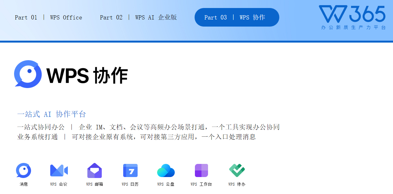Switch to Part 02 WPS AI 企业版 tab
Image resolution: width=393 pixels, height=194 pixels.
point(138,18)
